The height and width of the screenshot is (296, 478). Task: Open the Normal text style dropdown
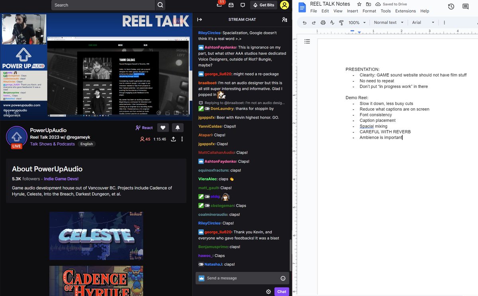[x=389, y=23]
